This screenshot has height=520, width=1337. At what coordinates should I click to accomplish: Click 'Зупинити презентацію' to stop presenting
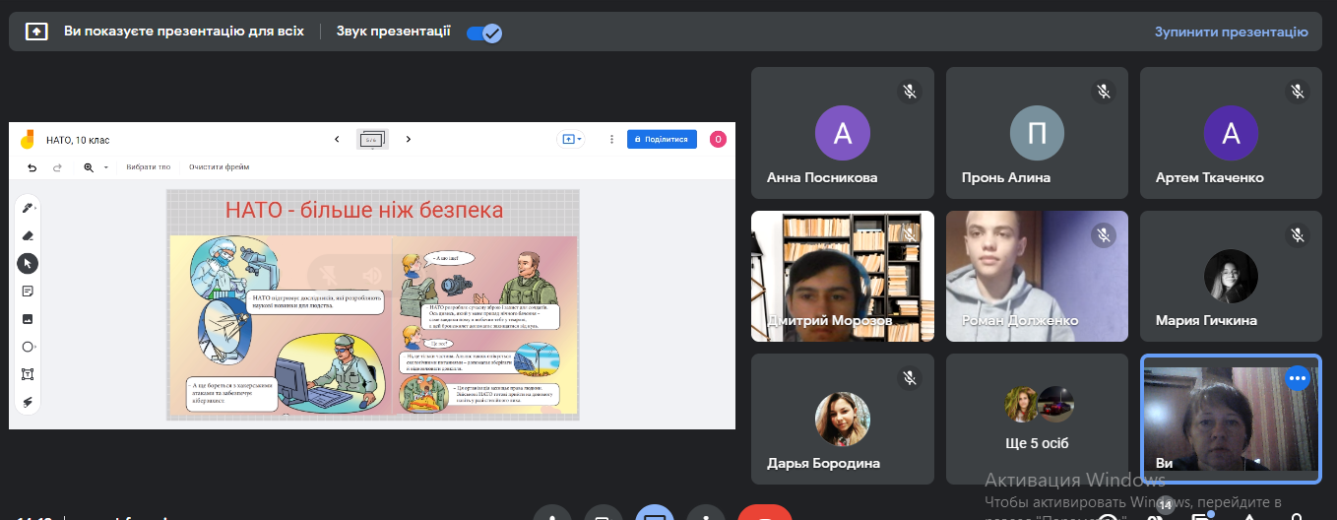tap(1232, 32)
